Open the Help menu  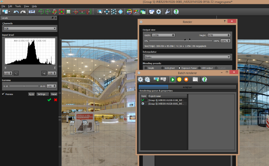point(34,6)
